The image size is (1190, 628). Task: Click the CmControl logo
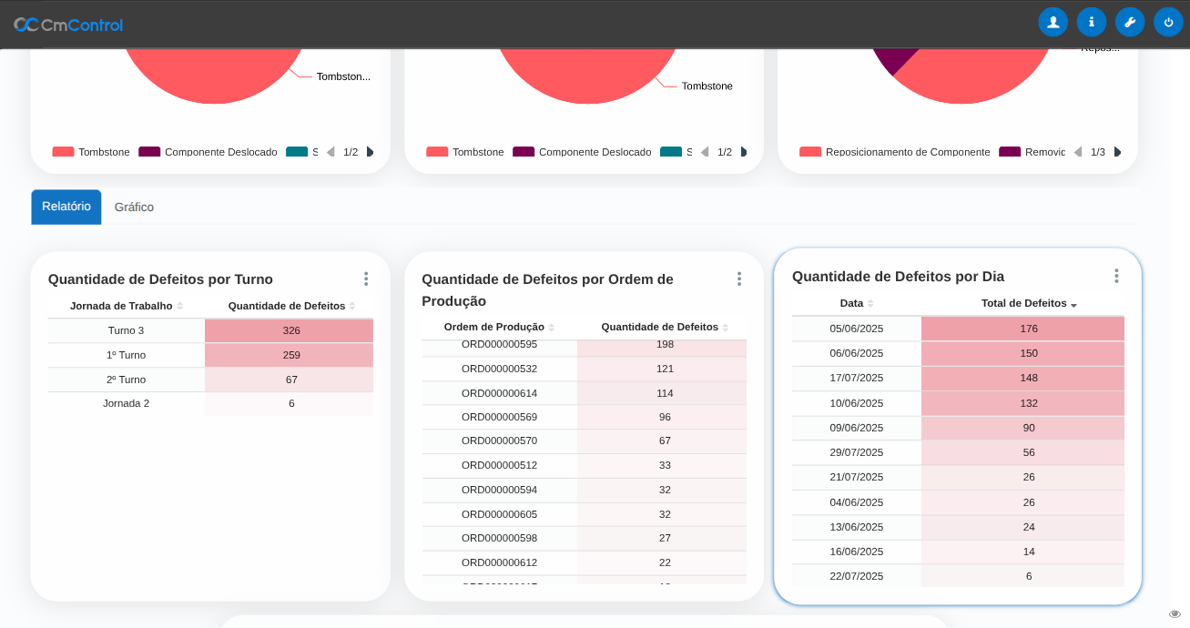pos(68,25)
